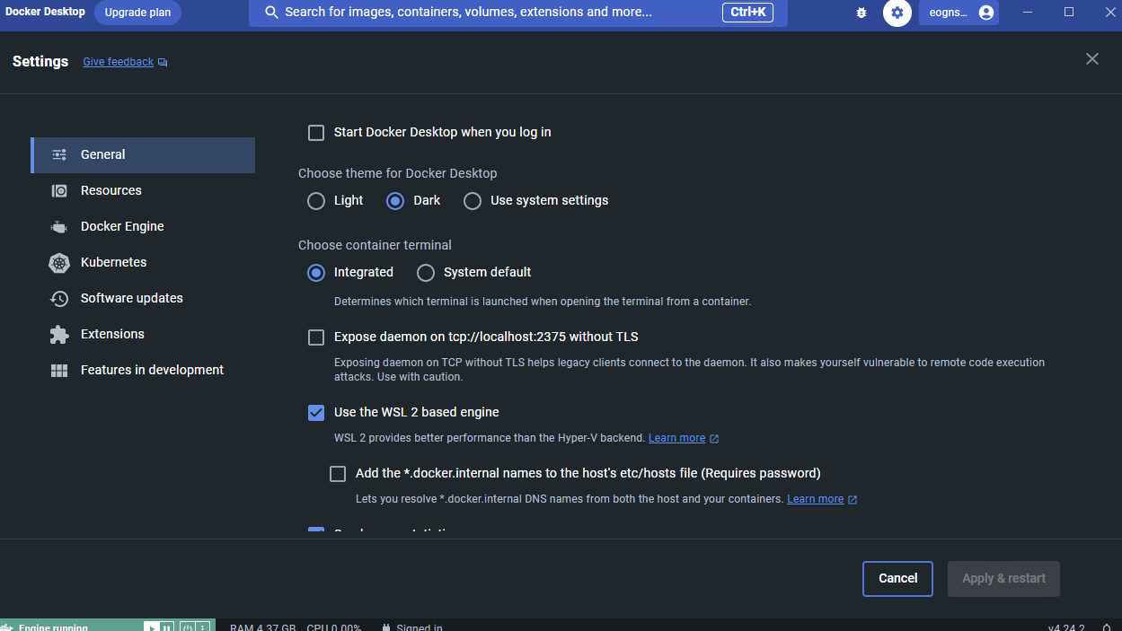Open Features in development section
This screenshot has width=1122, height=631.
[x=143, y=370]
